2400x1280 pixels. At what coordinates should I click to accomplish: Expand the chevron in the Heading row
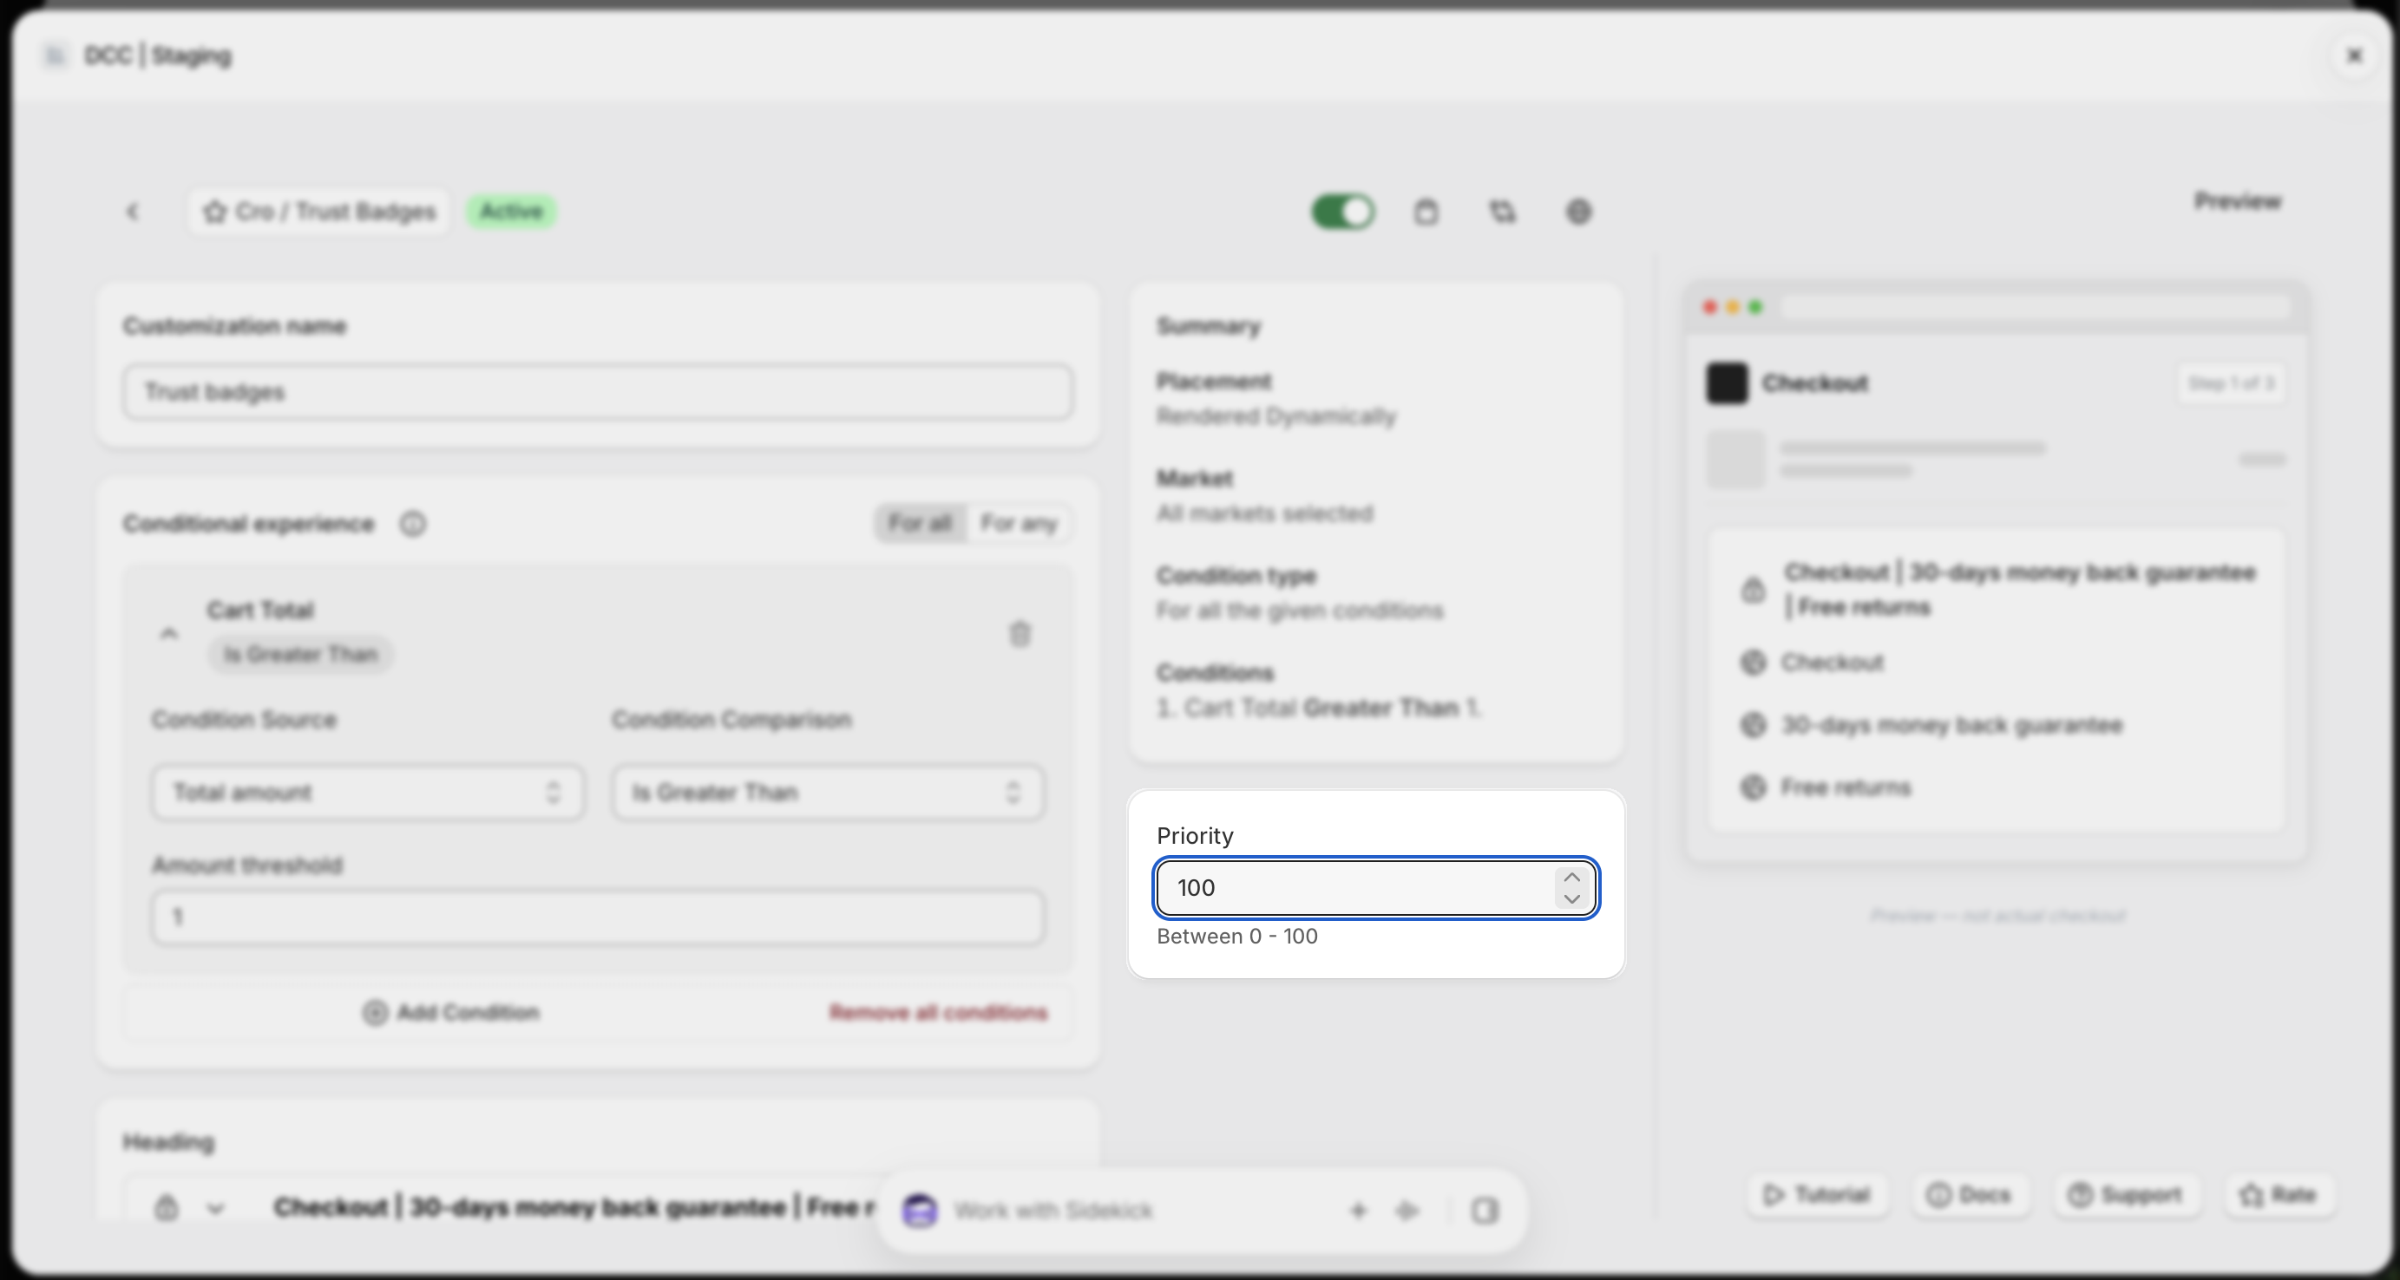coord(215,1209)
